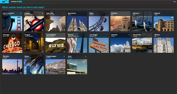The height and width of the screenshot is (94, 177).
Task: Click the round corner icon on Stockholm photo
Action: [x=151, y=52]
